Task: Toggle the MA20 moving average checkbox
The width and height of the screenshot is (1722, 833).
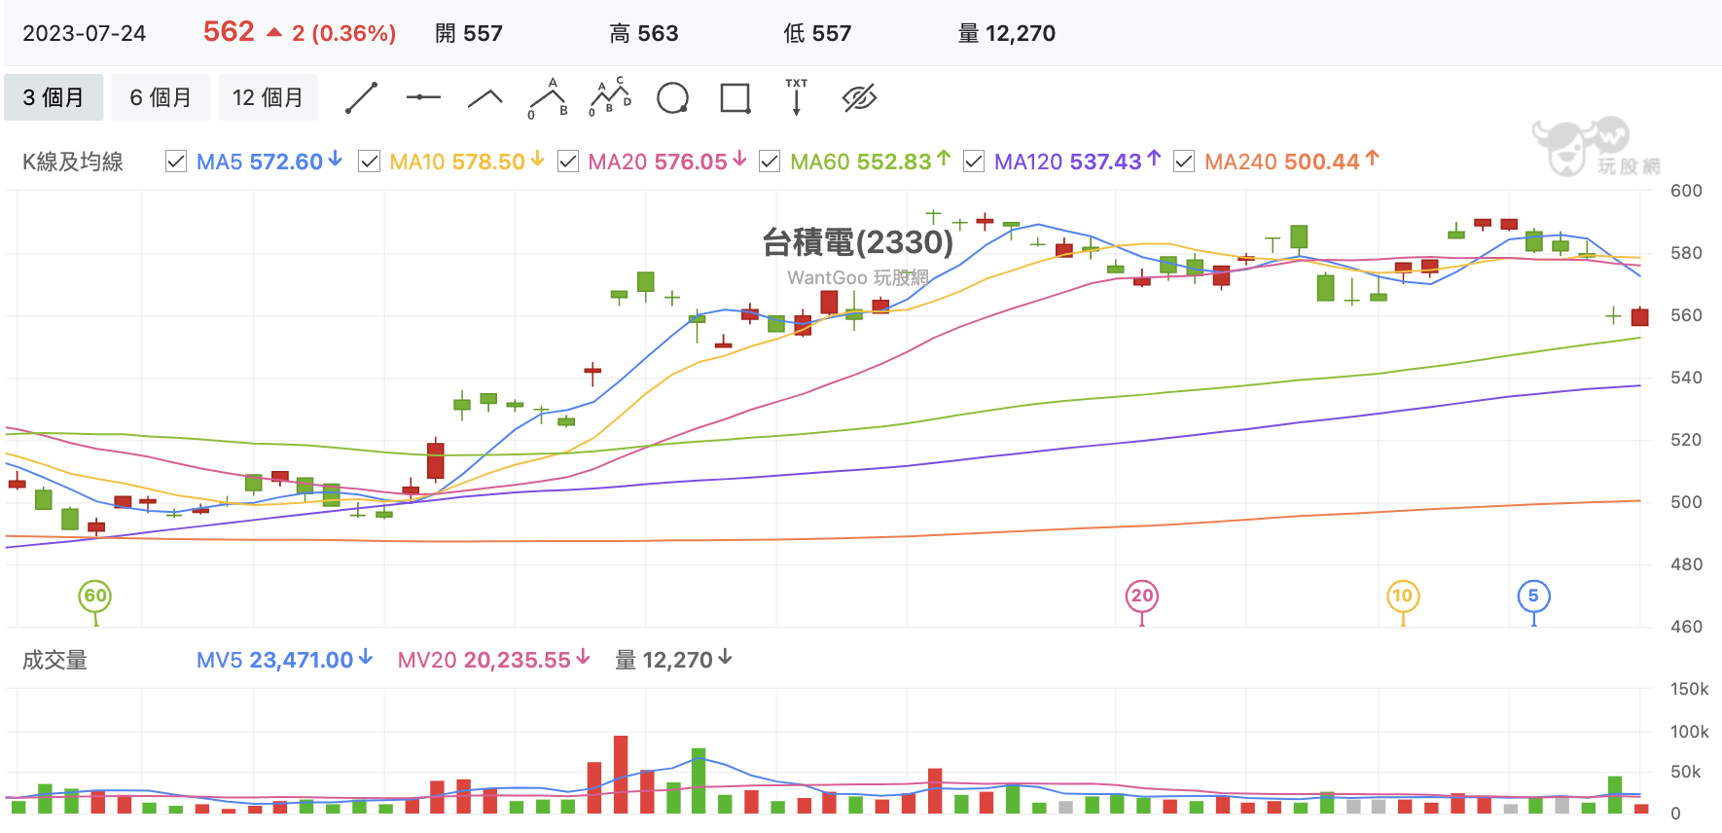Action: 568,162
